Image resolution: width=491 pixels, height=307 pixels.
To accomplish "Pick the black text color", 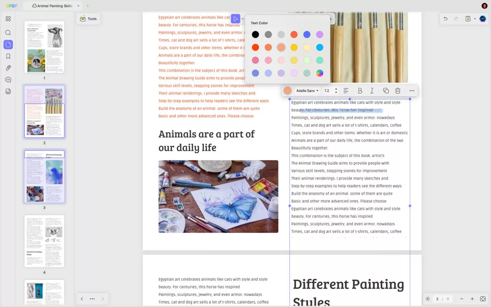I will pos(255,34).
